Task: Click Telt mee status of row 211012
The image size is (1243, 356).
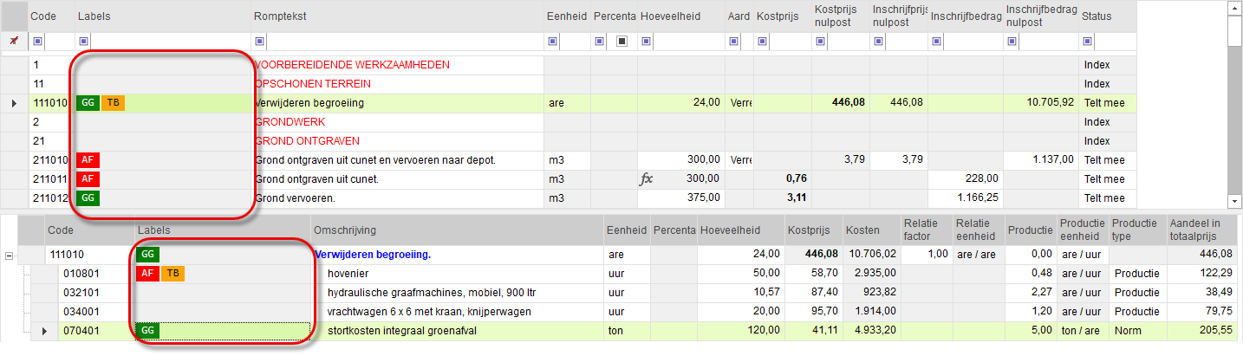Action: click(x=1103, y=198)
